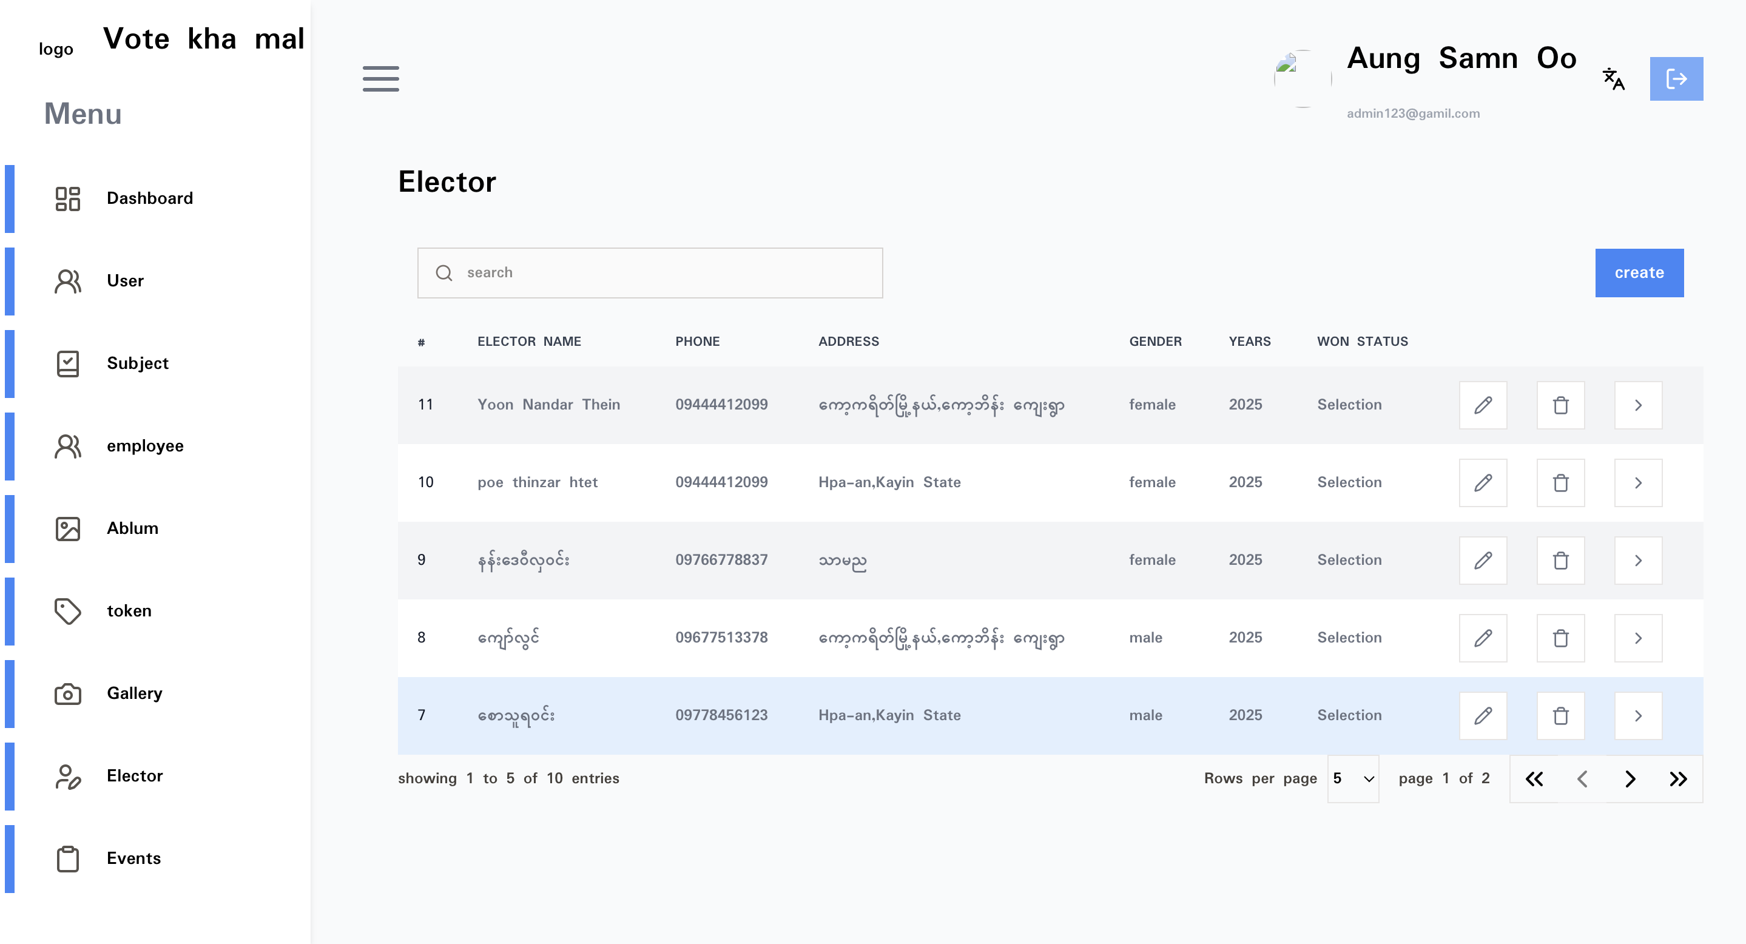1746x944 pixels.
Task: Jump to last page double arrow
Action: pos(1677,778)
